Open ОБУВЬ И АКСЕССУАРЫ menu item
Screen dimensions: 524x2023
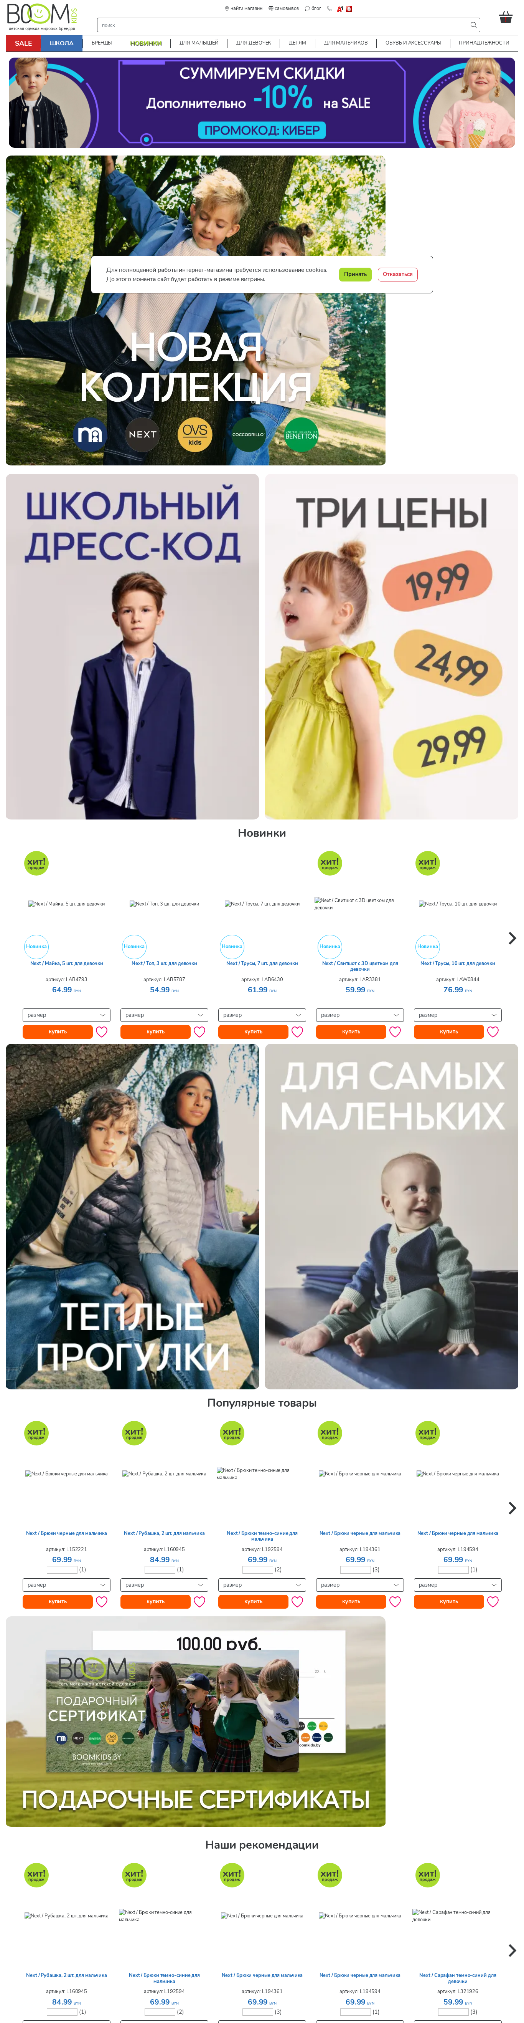tap(413, 43)
